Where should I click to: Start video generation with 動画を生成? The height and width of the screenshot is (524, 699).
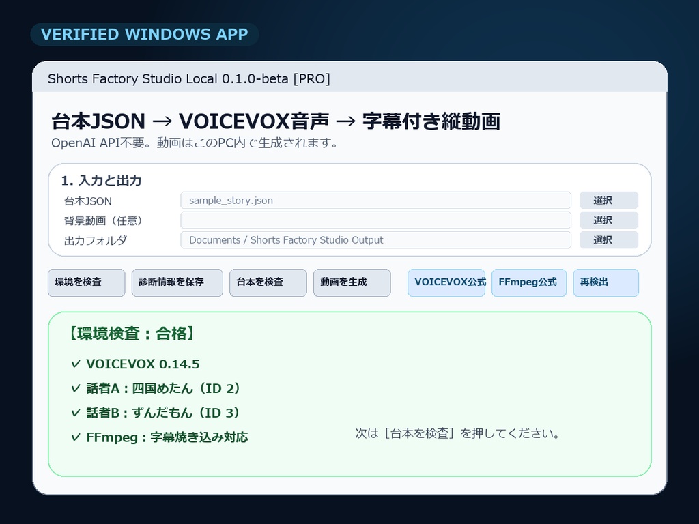coord(352,282)
